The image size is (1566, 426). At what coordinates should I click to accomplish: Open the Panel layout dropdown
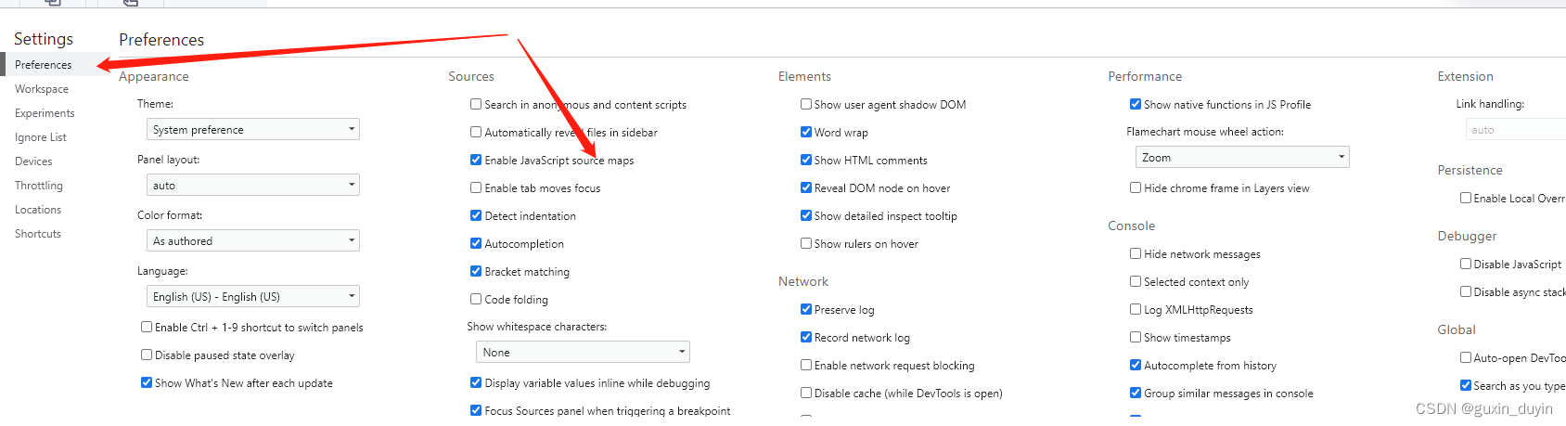pos(253,186)
